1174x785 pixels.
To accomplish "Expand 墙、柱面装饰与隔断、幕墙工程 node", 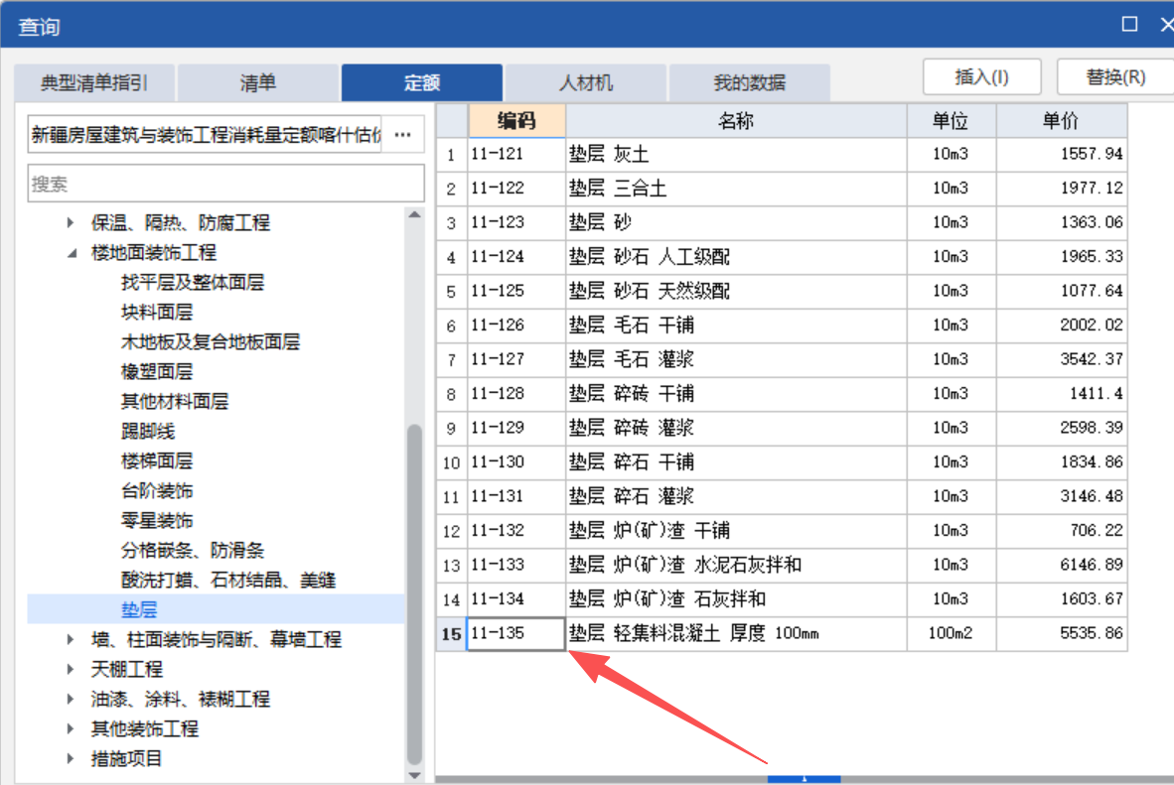I will tap(70, 639).
